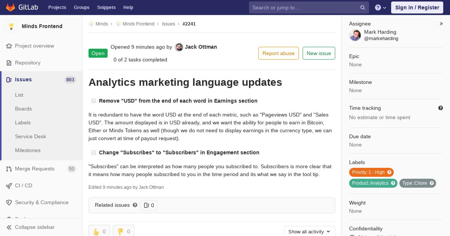The height and width of the screenshot is (236, 450).
Task: Open the Milestones submenu item
Action: [28, 150]
